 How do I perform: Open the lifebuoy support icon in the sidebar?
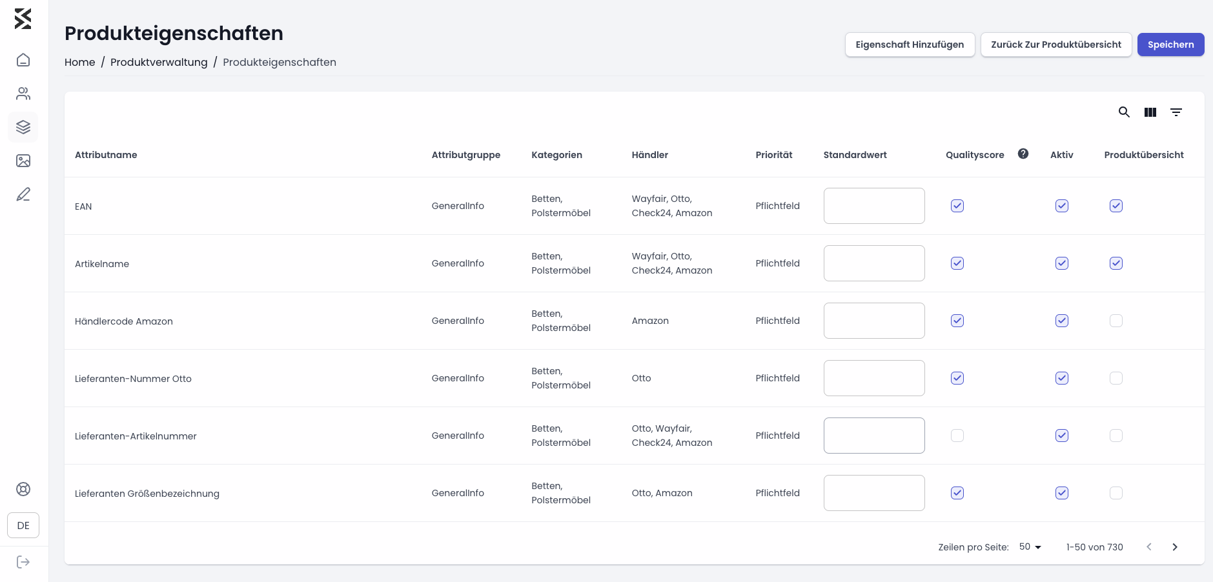tap(23, 489)
